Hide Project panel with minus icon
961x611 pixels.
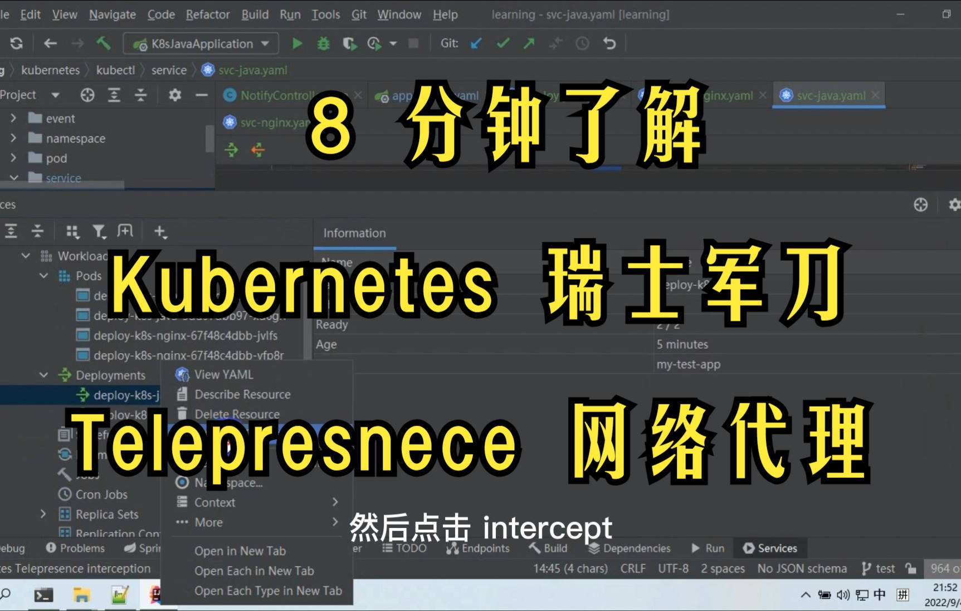tap(202, 95)
